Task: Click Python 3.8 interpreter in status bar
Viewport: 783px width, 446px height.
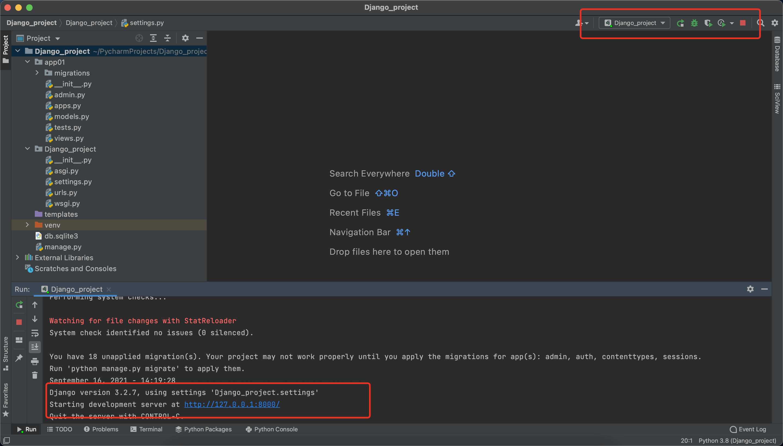Action: [x=737, y=441]
